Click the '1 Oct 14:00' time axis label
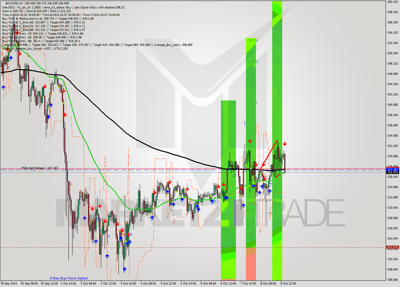 click(68, 284)
